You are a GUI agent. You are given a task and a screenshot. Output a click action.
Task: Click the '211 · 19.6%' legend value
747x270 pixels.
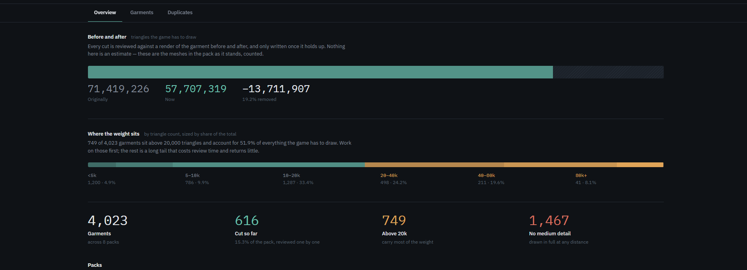point(491,182)
